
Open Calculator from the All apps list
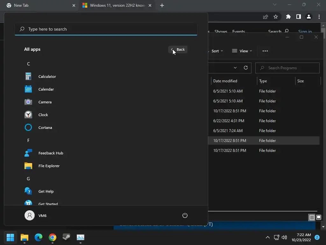click(47, 77)
